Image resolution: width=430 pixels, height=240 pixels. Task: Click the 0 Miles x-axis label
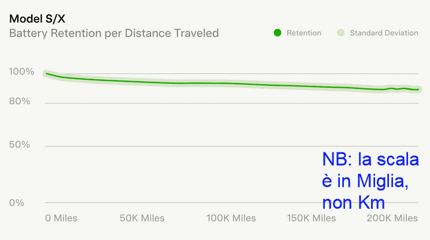(61, 219)
